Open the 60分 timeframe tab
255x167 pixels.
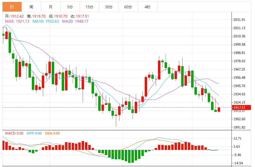pos(128,7)
